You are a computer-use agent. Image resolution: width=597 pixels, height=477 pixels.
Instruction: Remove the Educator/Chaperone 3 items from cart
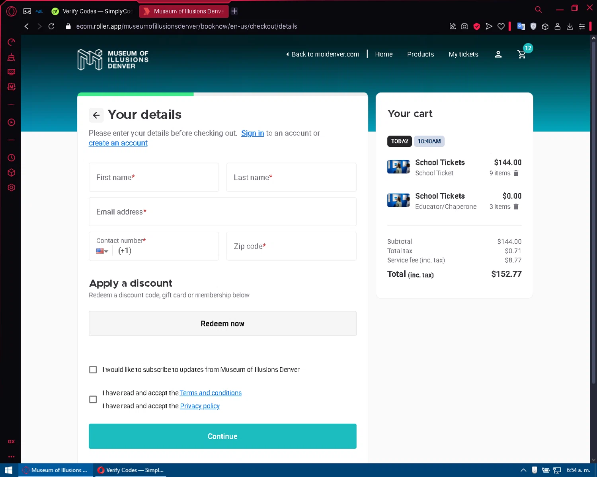(516, 207)
